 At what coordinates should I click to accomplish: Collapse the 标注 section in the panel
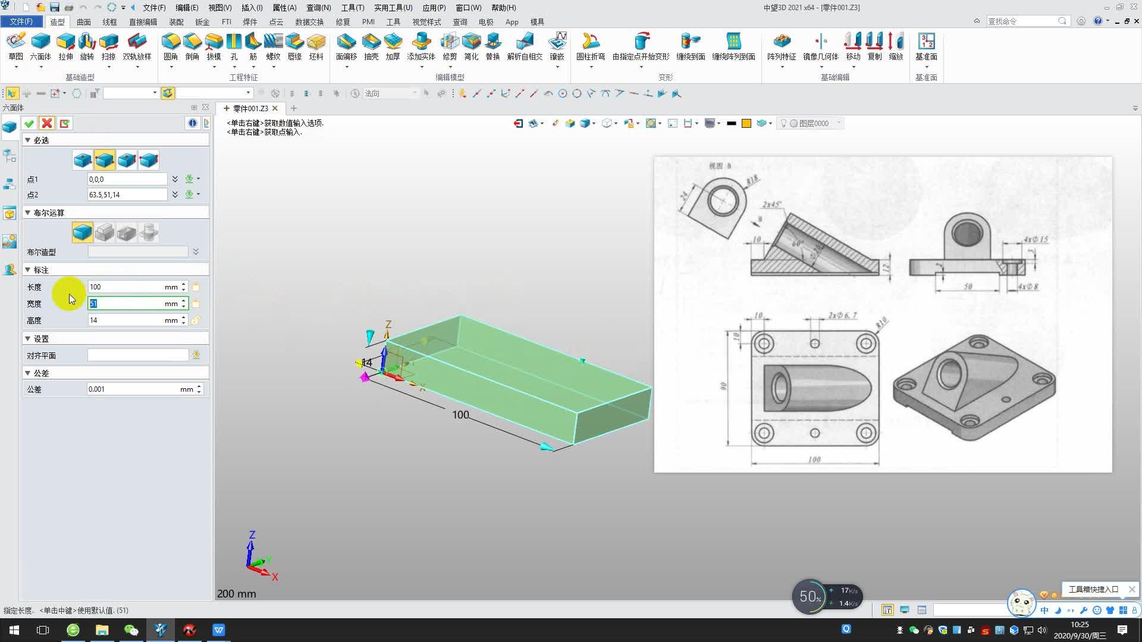pos(27,269)
